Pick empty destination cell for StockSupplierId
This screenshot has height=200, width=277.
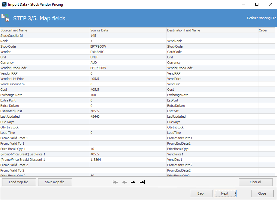click(212, 36)
